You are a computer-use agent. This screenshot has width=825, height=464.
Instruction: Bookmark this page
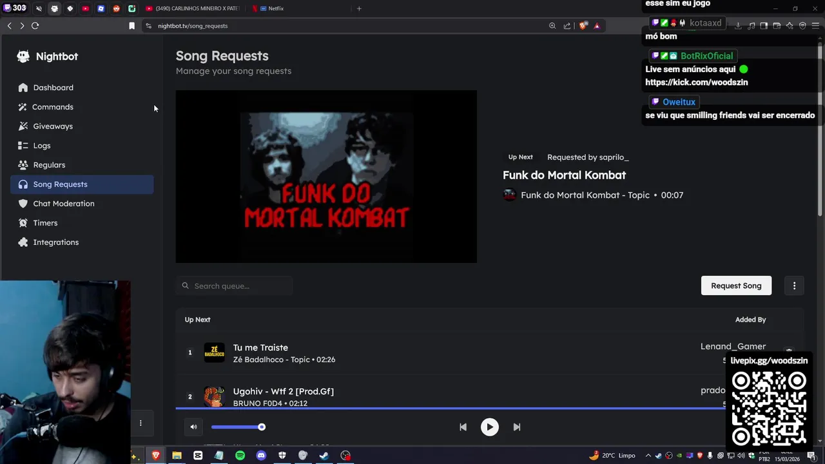(131, 26)
